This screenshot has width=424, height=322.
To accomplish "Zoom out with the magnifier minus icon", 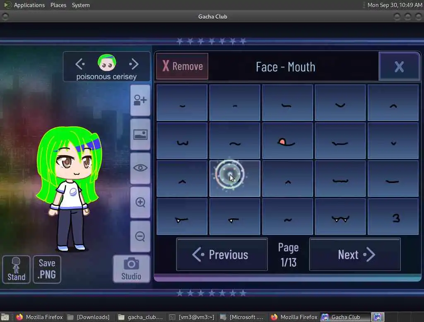I will pos(140,236).
